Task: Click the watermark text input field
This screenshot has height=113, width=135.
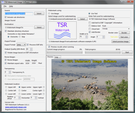Action: coord(109,19)
